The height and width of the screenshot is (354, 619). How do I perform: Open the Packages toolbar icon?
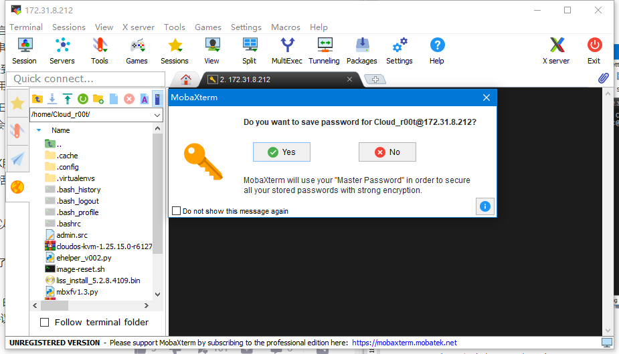(361, 51)
